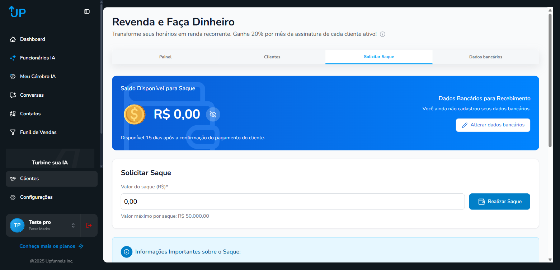Click the red logout icon
The image size is (560, 270).
tap(89, 225)
